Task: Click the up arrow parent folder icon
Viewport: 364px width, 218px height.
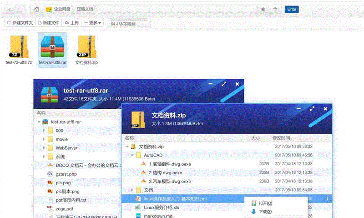Action: pos(275,9)
